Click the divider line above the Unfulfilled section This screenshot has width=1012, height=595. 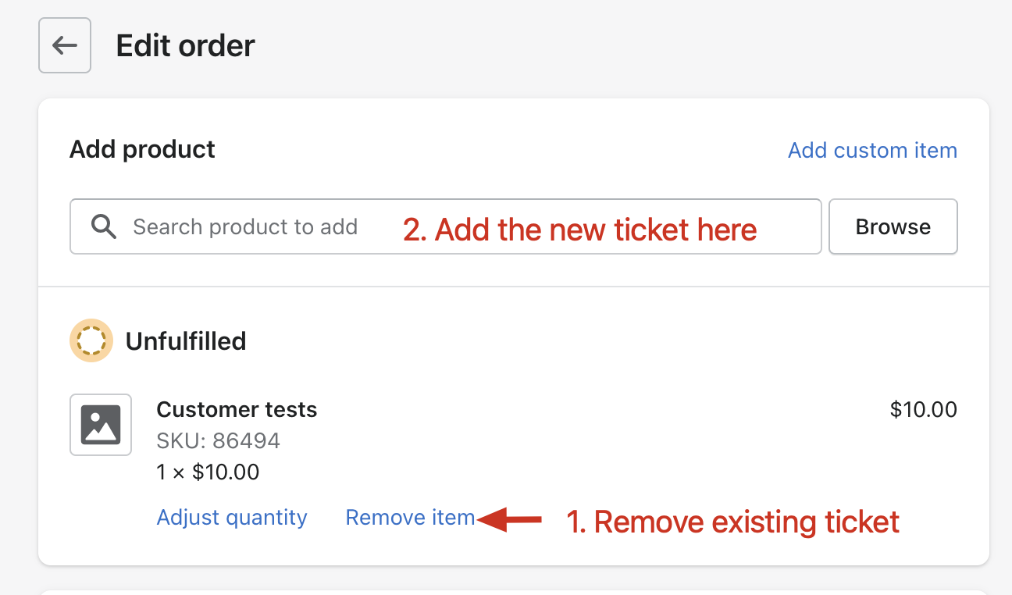coord(514,287)
